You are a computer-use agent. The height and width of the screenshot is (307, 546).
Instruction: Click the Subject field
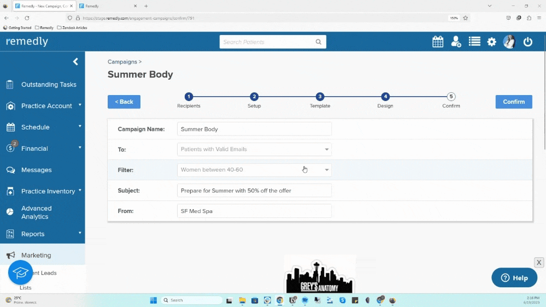(254, 191)
